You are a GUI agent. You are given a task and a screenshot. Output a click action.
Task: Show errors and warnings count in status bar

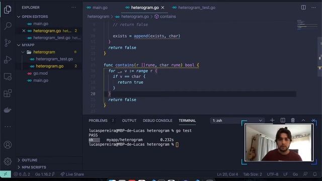[22, 174]
